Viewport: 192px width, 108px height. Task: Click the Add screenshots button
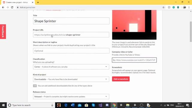(x=121, y=79)
